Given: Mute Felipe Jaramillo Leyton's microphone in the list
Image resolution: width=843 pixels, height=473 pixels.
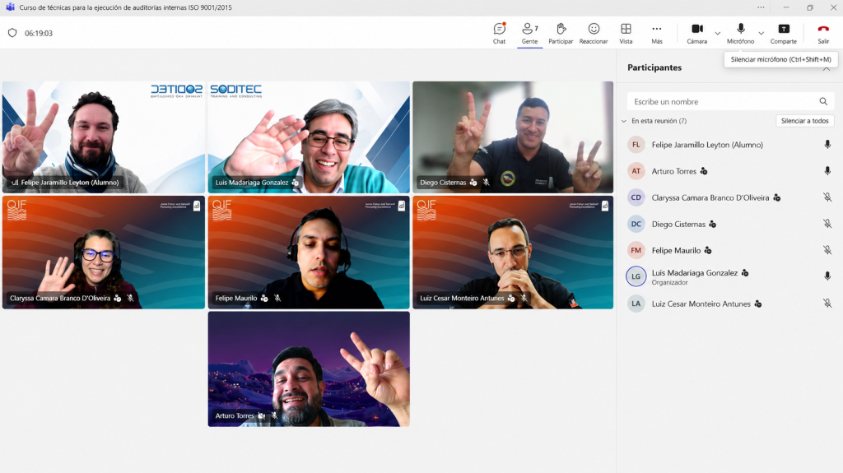Looking at the screenshot, I should click(x=827, y=145).
